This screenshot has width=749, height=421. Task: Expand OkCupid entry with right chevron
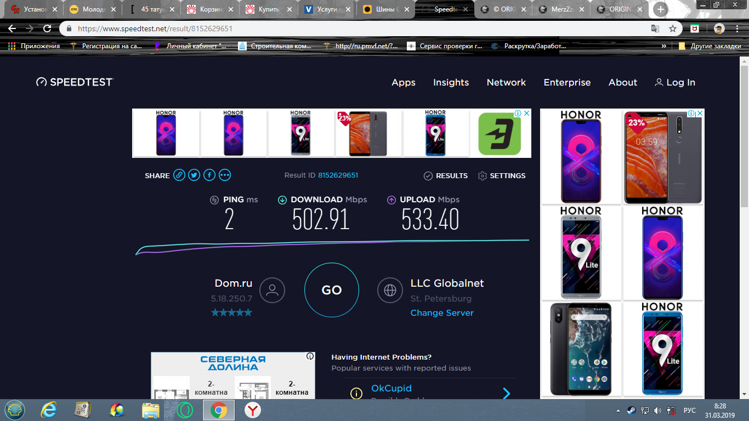pyautogui.click(x=507, y=394)
